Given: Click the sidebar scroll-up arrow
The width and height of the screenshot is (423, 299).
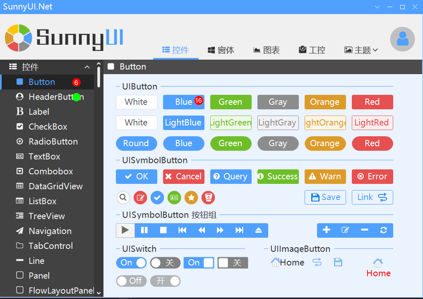Looking at the screenshot, I should [x=99, y=64].
